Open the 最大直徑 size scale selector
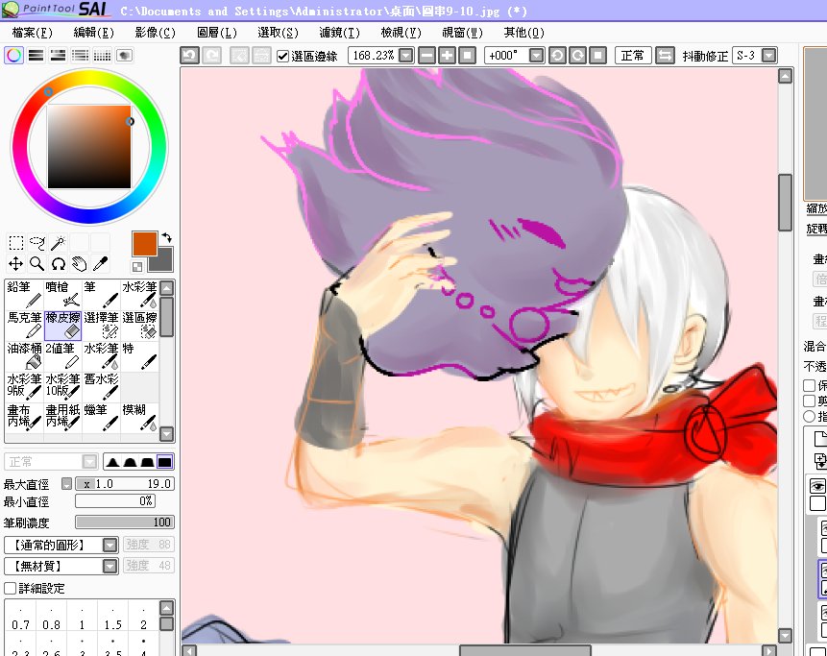This screenshot has width=827, height=656. pos(66,483)
